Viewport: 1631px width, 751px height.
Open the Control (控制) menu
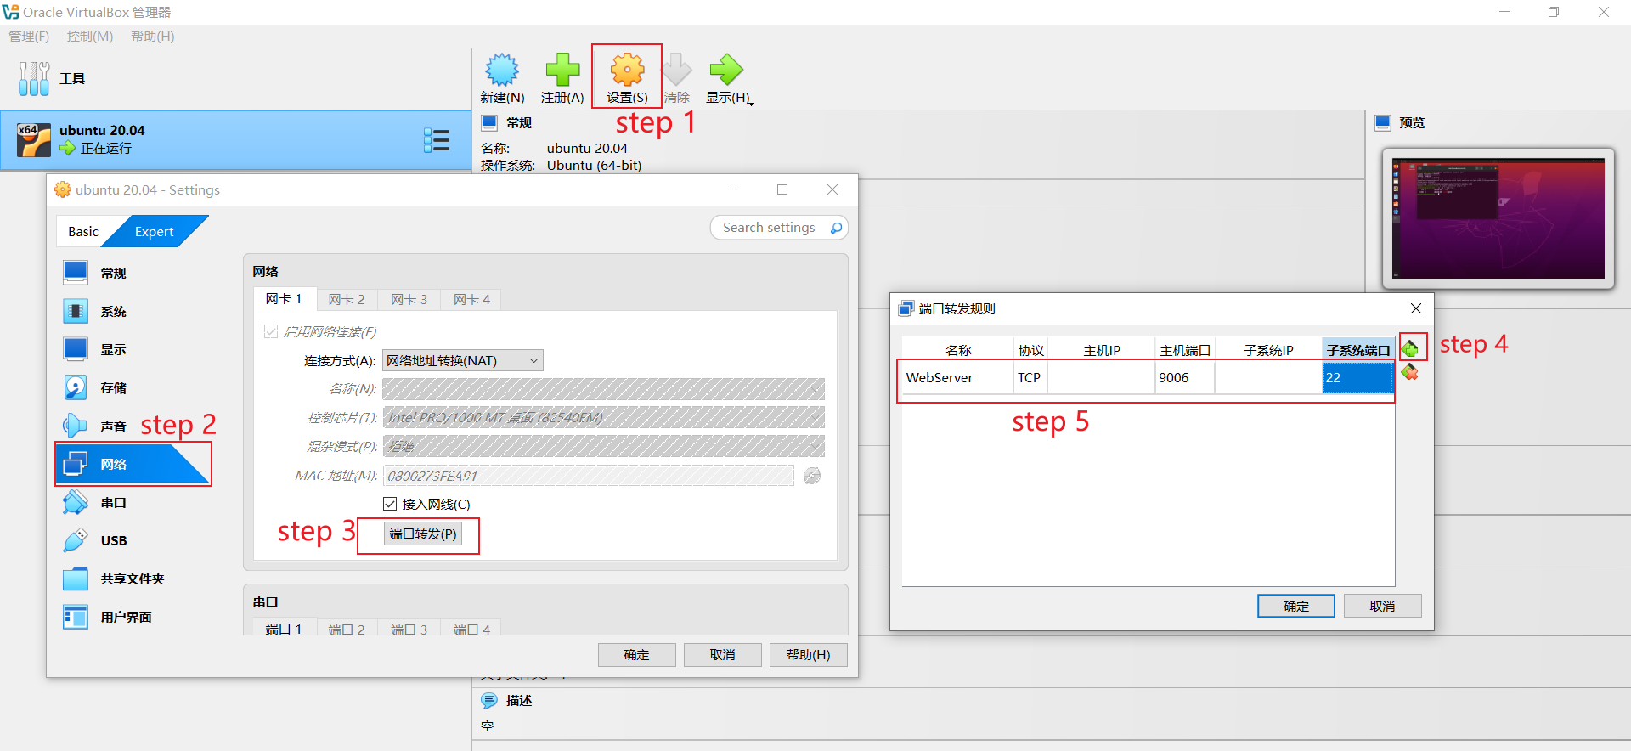tap(89, 37)
